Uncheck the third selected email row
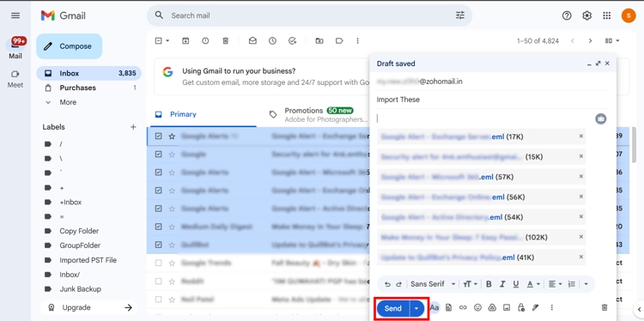 [159, 173]
